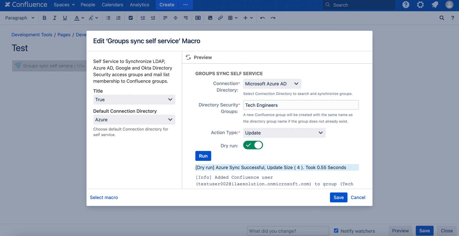Toggle italic formatting in editor toolbar
Viewport: 459px width, 236px height.
[55, 18]
